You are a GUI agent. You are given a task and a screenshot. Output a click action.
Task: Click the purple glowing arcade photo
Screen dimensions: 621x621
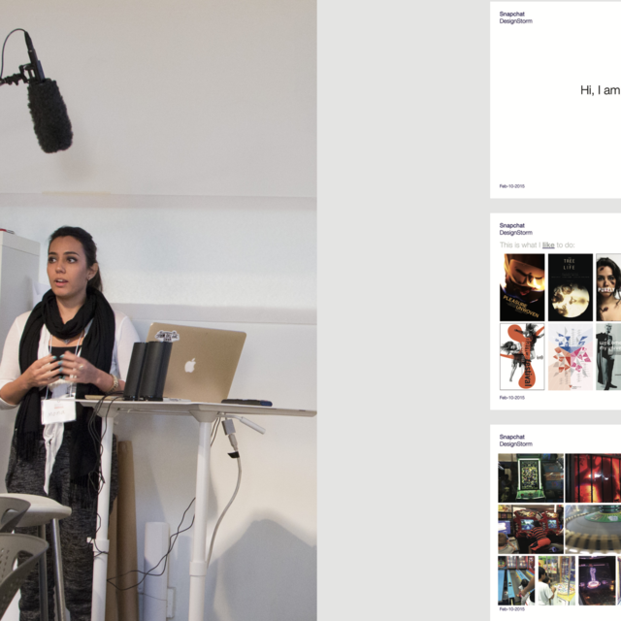pyautogui.click(x=597, y=580)
